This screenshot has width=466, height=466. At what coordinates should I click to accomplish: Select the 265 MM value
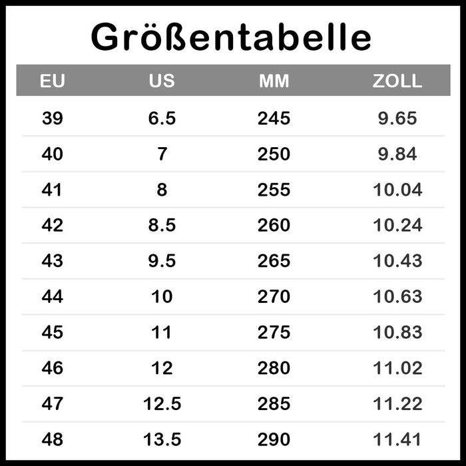[274, 261]
